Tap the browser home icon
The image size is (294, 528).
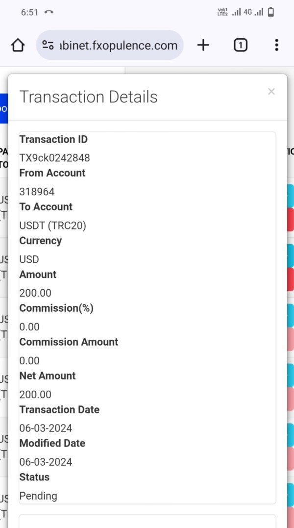pyautogui.click(x=18, y=46)
